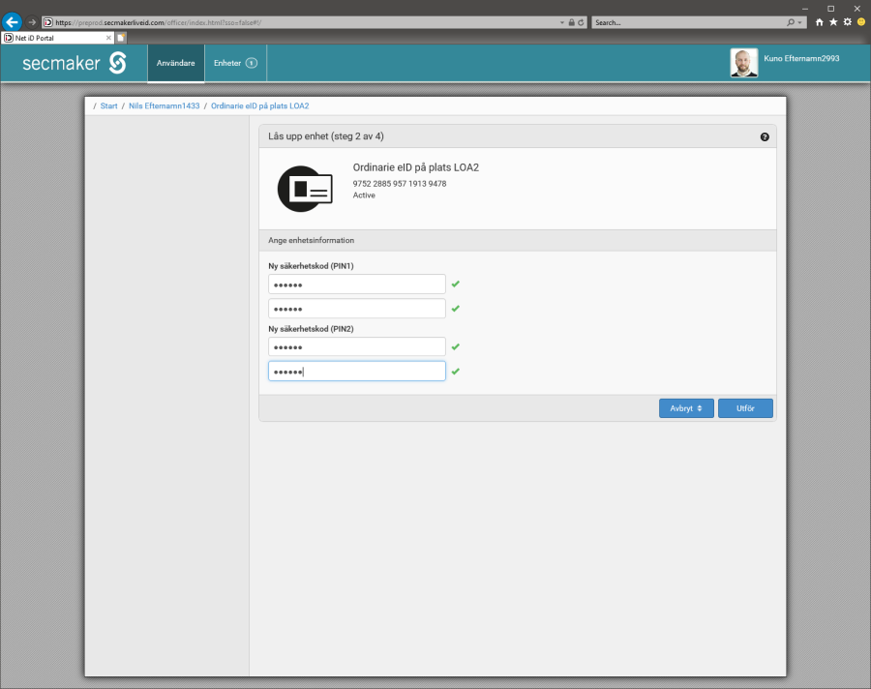Click the search magnifier icon
The height and width of the screenshot is (689, 871).
click(791, 23)
